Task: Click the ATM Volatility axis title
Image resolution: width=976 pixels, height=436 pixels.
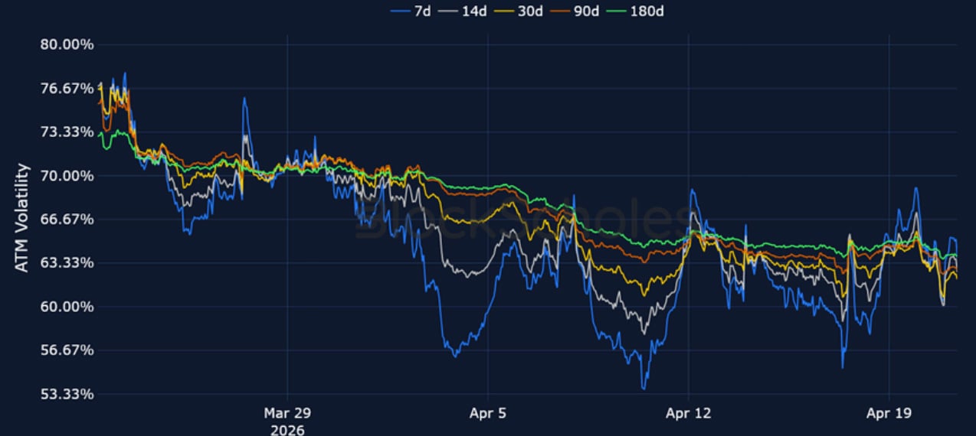Action: (x=22, y=218)
